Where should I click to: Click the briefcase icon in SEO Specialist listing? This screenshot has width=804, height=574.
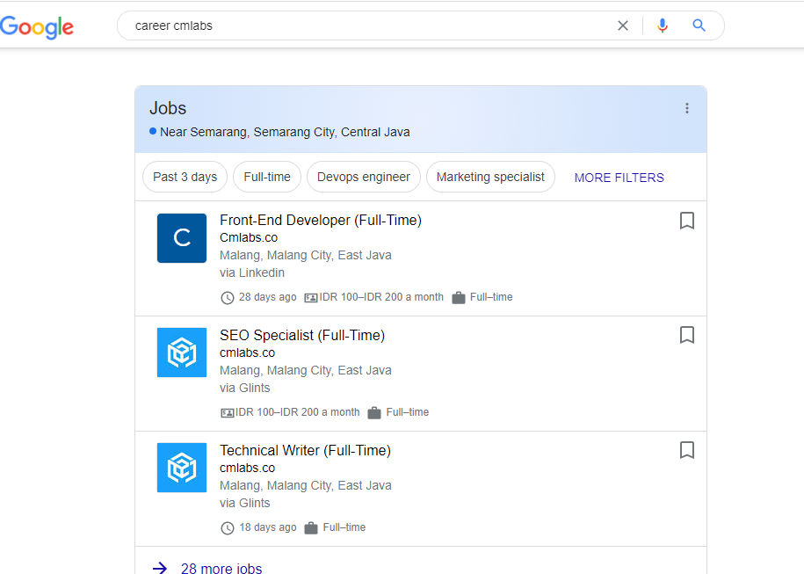click(374, 412)
